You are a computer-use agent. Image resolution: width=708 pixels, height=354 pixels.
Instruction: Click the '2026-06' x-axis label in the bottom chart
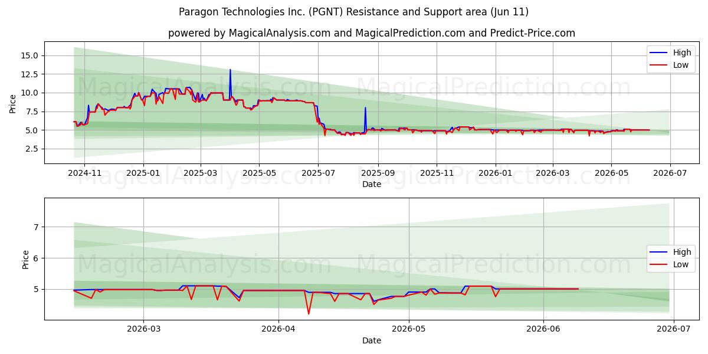[x=543, y=329]
